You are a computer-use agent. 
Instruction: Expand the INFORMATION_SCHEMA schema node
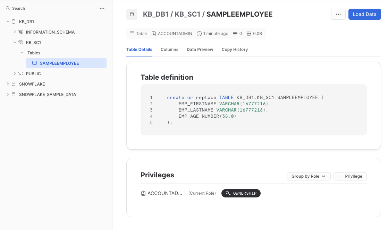pyautogui.click(x=15, y=32)
